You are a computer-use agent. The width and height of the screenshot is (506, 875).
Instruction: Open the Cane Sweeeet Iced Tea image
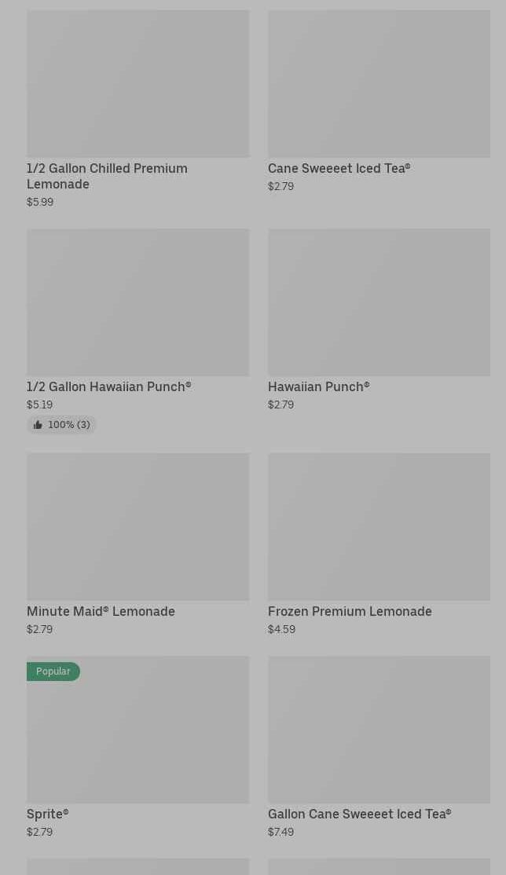(x=379, y=84)
